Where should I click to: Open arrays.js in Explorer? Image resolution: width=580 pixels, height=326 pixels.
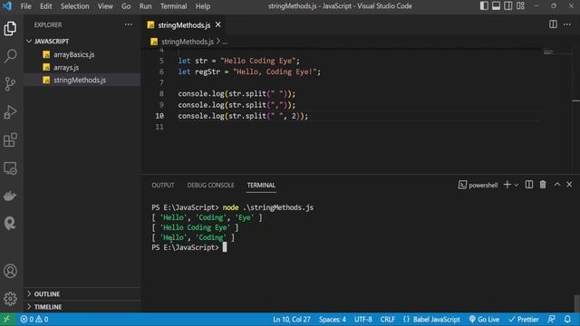[66, 67]
